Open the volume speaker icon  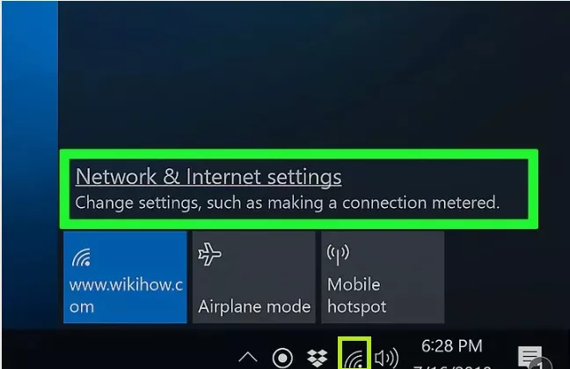click(x=386, y=358)
